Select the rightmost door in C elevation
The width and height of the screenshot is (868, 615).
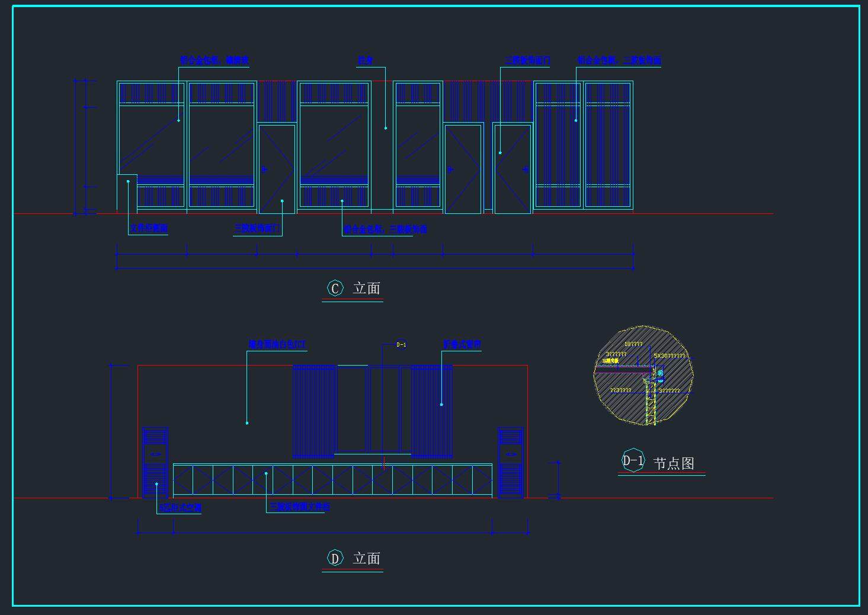click(x=512, y=169)
